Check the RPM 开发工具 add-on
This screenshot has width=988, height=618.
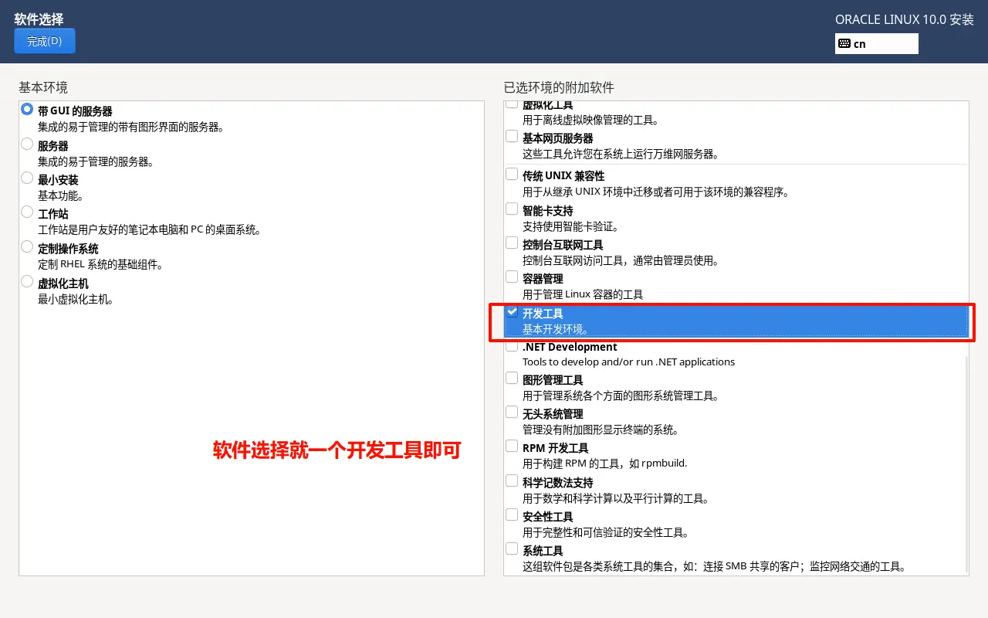[512, 446]
